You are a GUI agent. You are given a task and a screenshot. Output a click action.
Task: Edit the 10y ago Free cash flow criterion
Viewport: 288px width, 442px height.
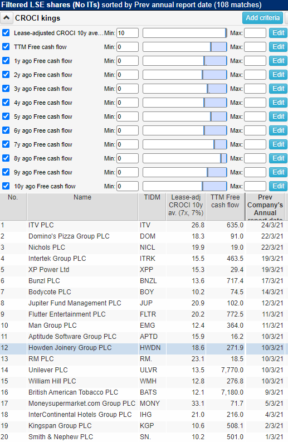click(278, 186)
